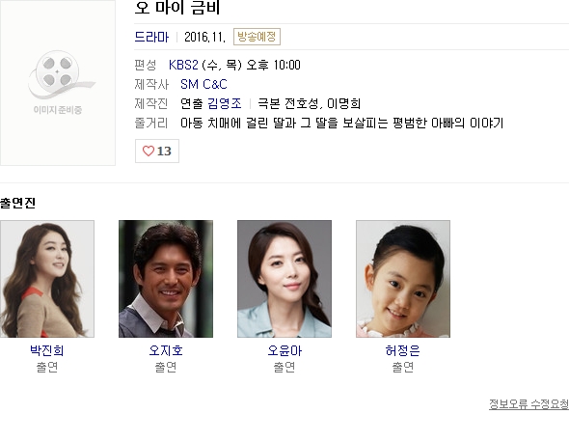Click the 허정은 name link

(403, 350)
